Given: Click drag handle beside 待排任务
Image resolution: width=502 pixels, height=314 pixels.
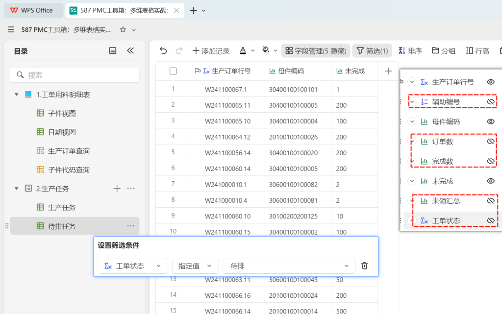Looking at the screenshot, I should (7, 226).
